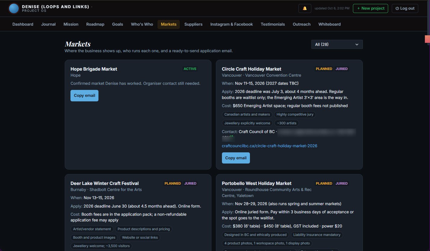This screenshot has height=251, width=430.
Task: Open the All (28) filter dropdown
Action: pyautogui.click(x=337, y=44)
